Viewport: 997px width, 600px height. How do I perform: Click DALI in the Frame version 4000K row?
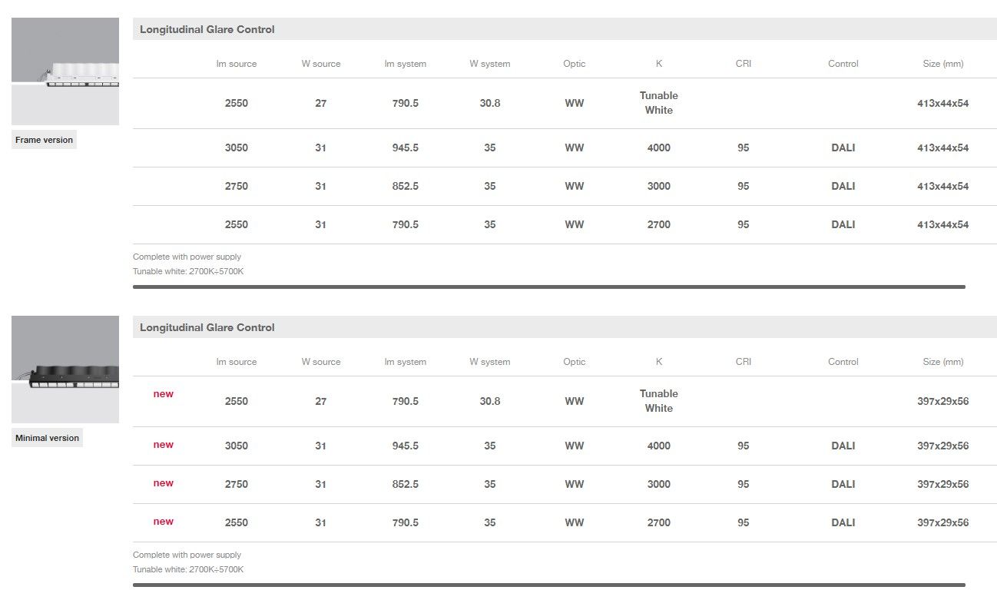[x=843, y=148]
